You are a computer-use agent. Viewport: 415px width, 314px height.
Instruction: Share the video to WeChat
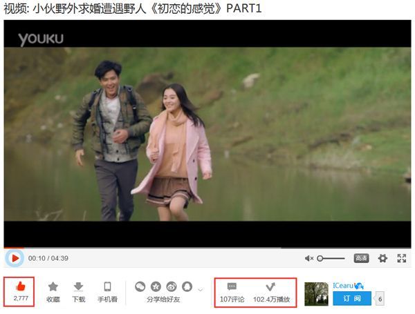pyautogui.click(x=140, y=286)
